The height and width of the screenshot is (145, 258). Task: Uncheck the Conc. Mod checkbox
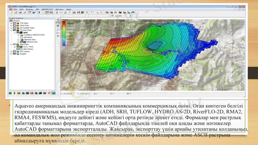(18, 47)
